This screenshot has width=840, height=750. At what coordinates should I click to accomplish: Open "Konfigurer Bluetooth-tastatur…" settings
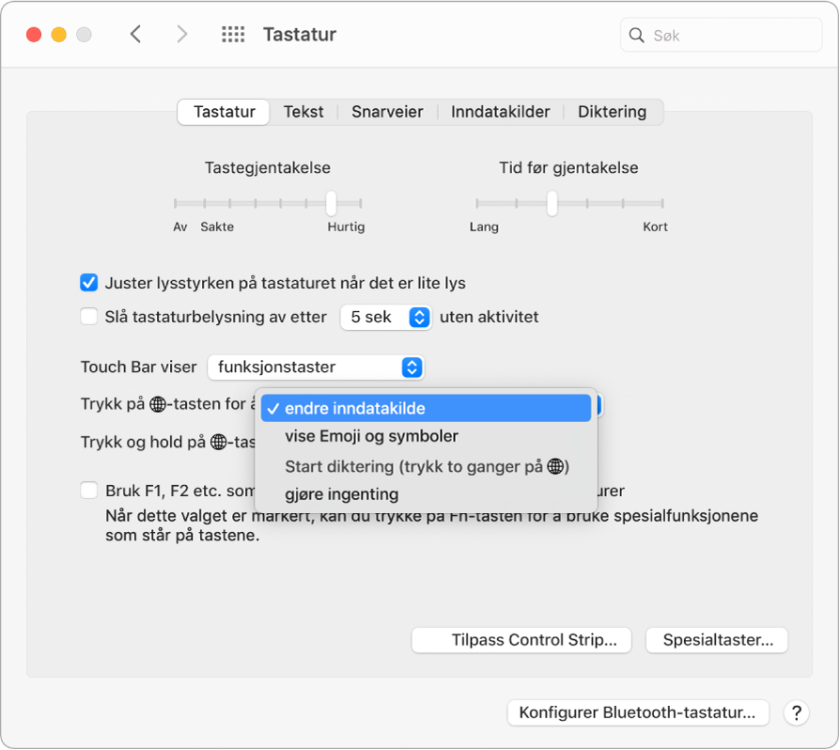[x=638, y=713]
